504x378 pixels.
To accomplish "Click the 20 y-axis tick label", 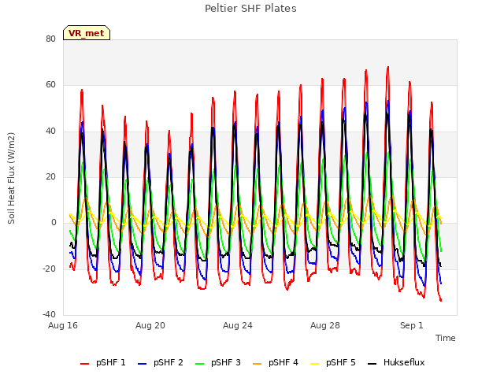I will pos(50,176).
